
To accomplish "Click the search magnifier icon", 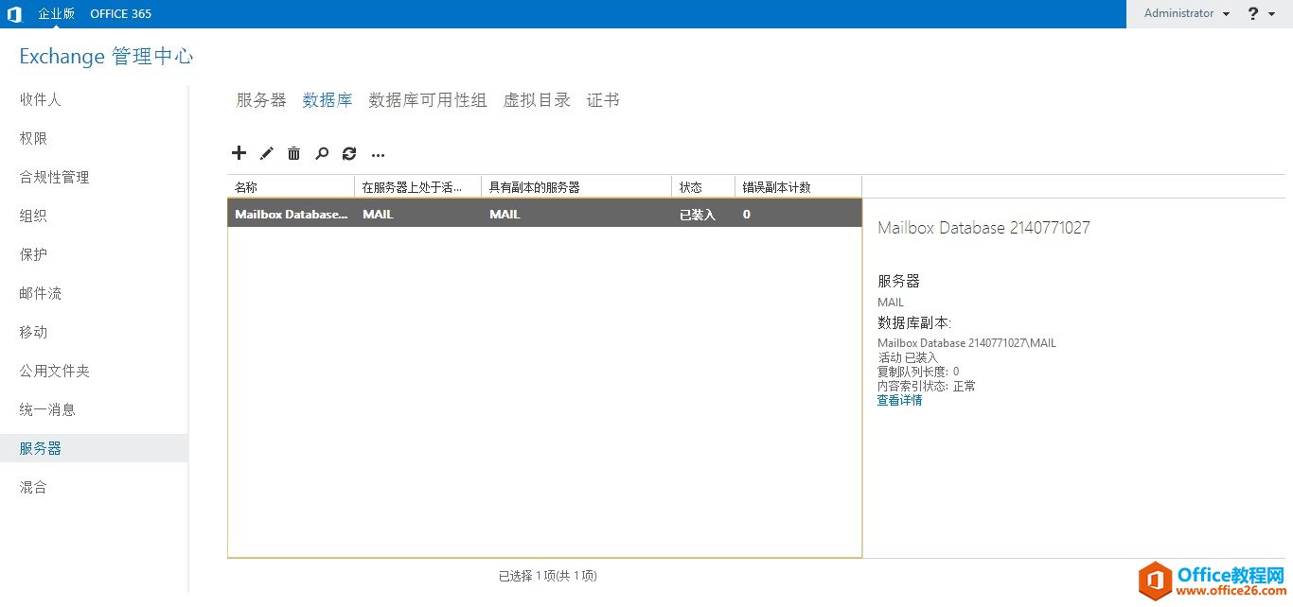I will (x=322, y=153).
